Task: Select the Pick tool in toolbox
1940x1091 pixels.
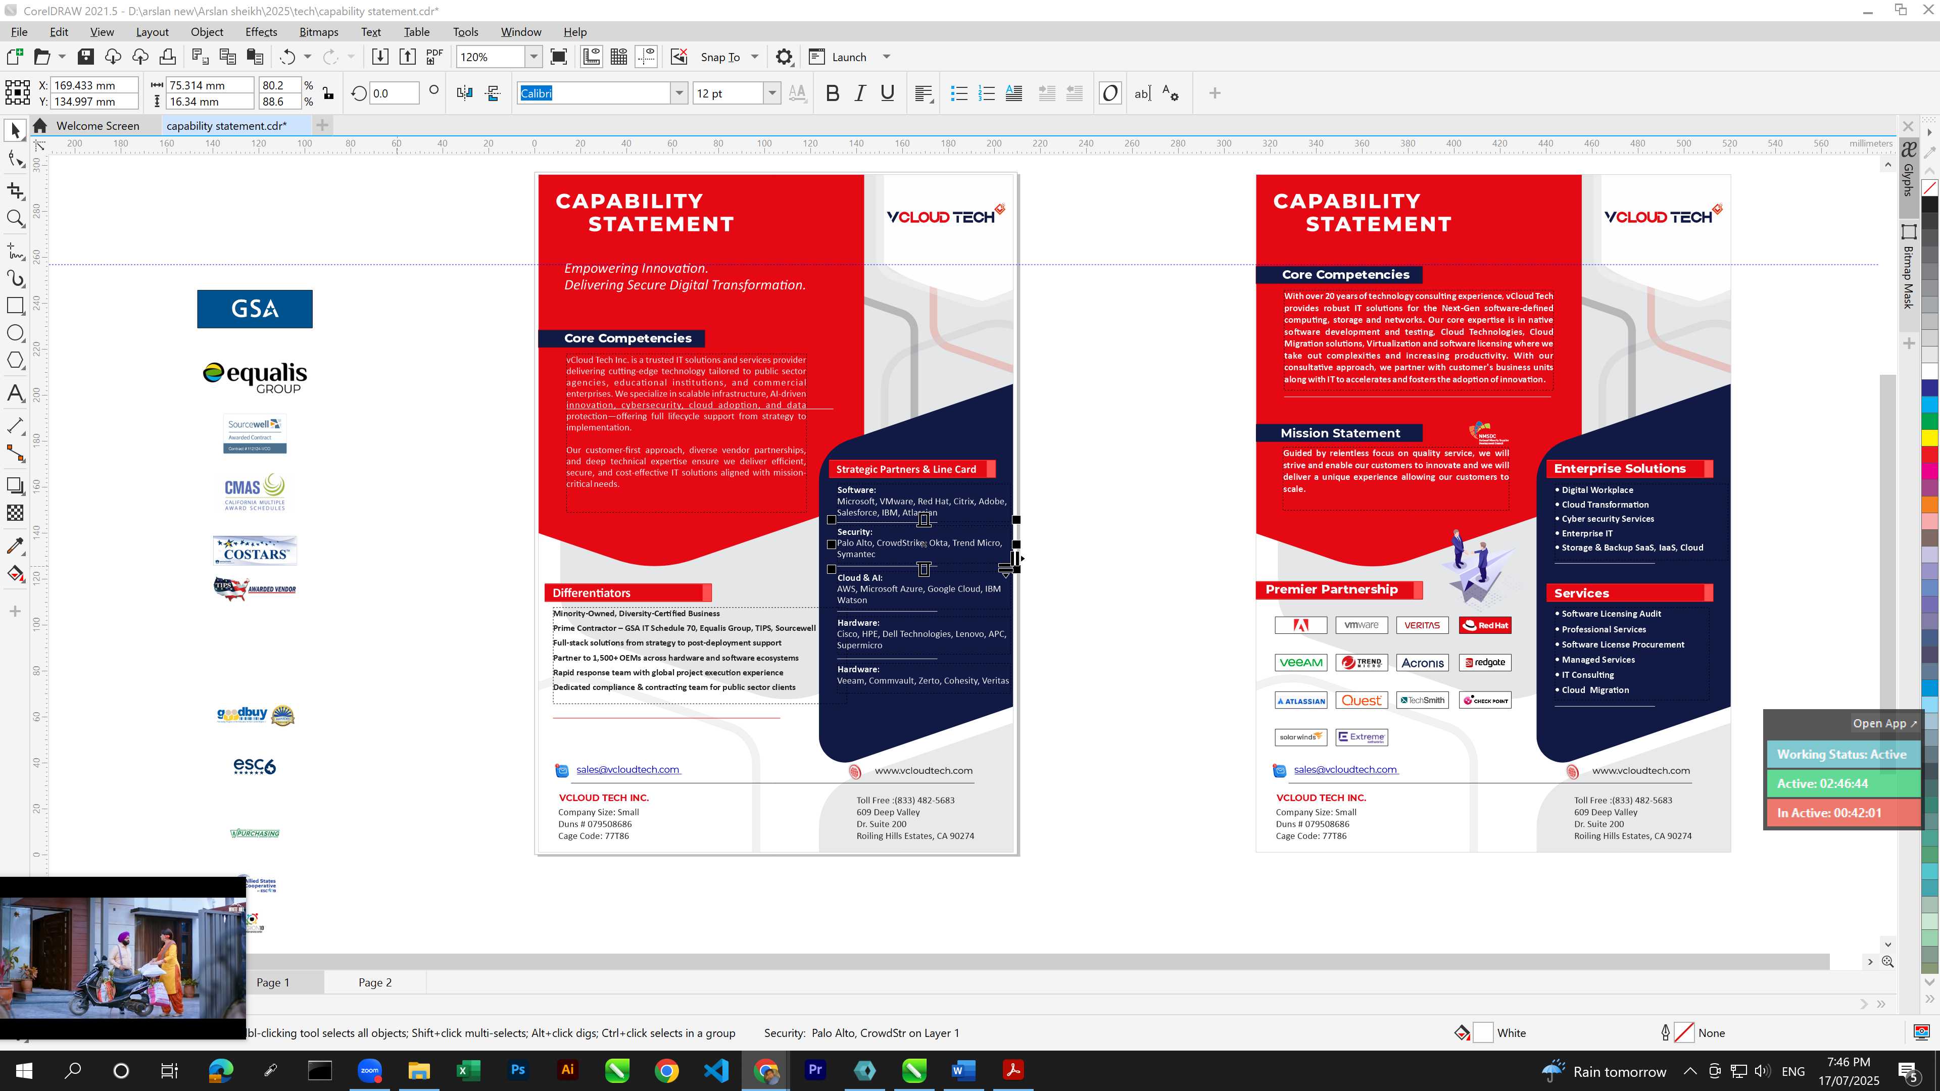Action: (x=15, y=130)
